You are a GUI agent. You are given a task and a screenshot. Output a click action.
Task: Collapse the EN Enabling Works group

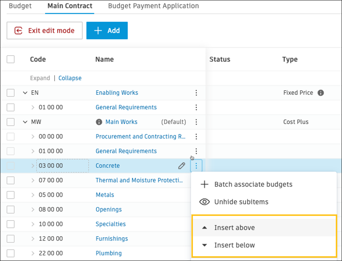(x=25, y=93)
